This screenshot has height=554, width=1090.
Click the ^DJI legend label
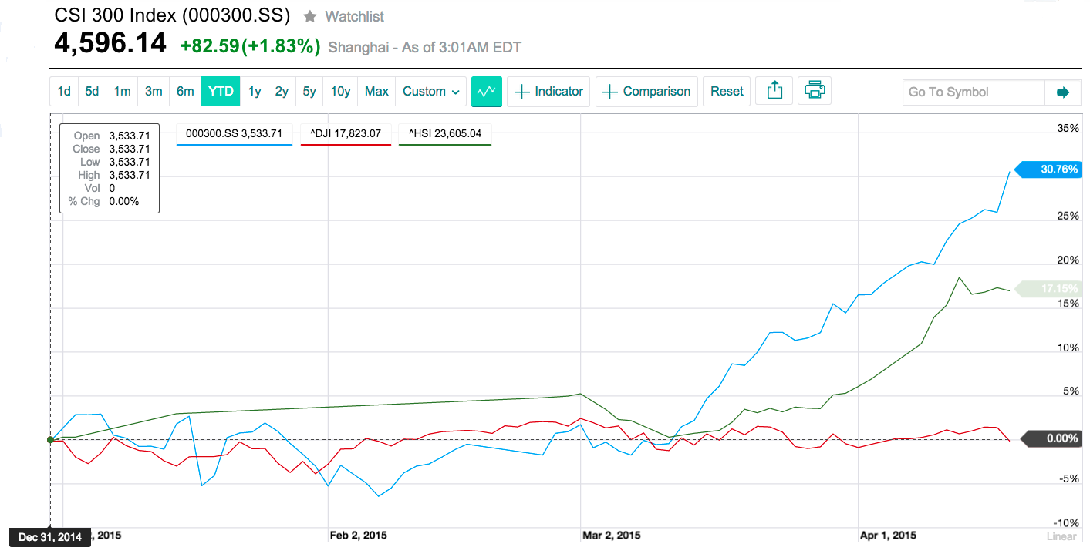346,133
